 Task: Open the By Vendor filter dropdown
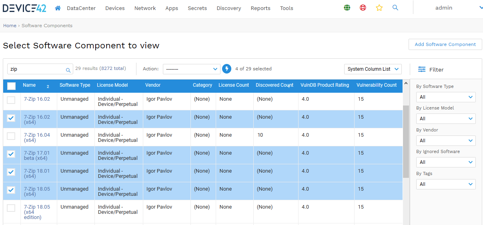tap(446, 141)
